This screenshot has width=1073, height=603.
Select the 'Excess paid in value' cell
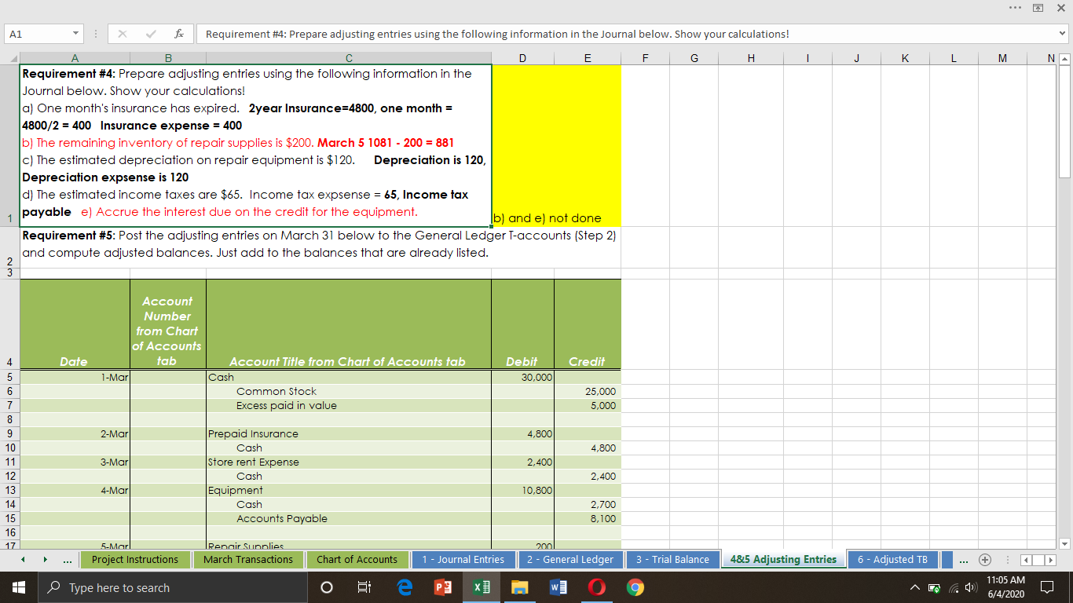(x=349, y=405)
